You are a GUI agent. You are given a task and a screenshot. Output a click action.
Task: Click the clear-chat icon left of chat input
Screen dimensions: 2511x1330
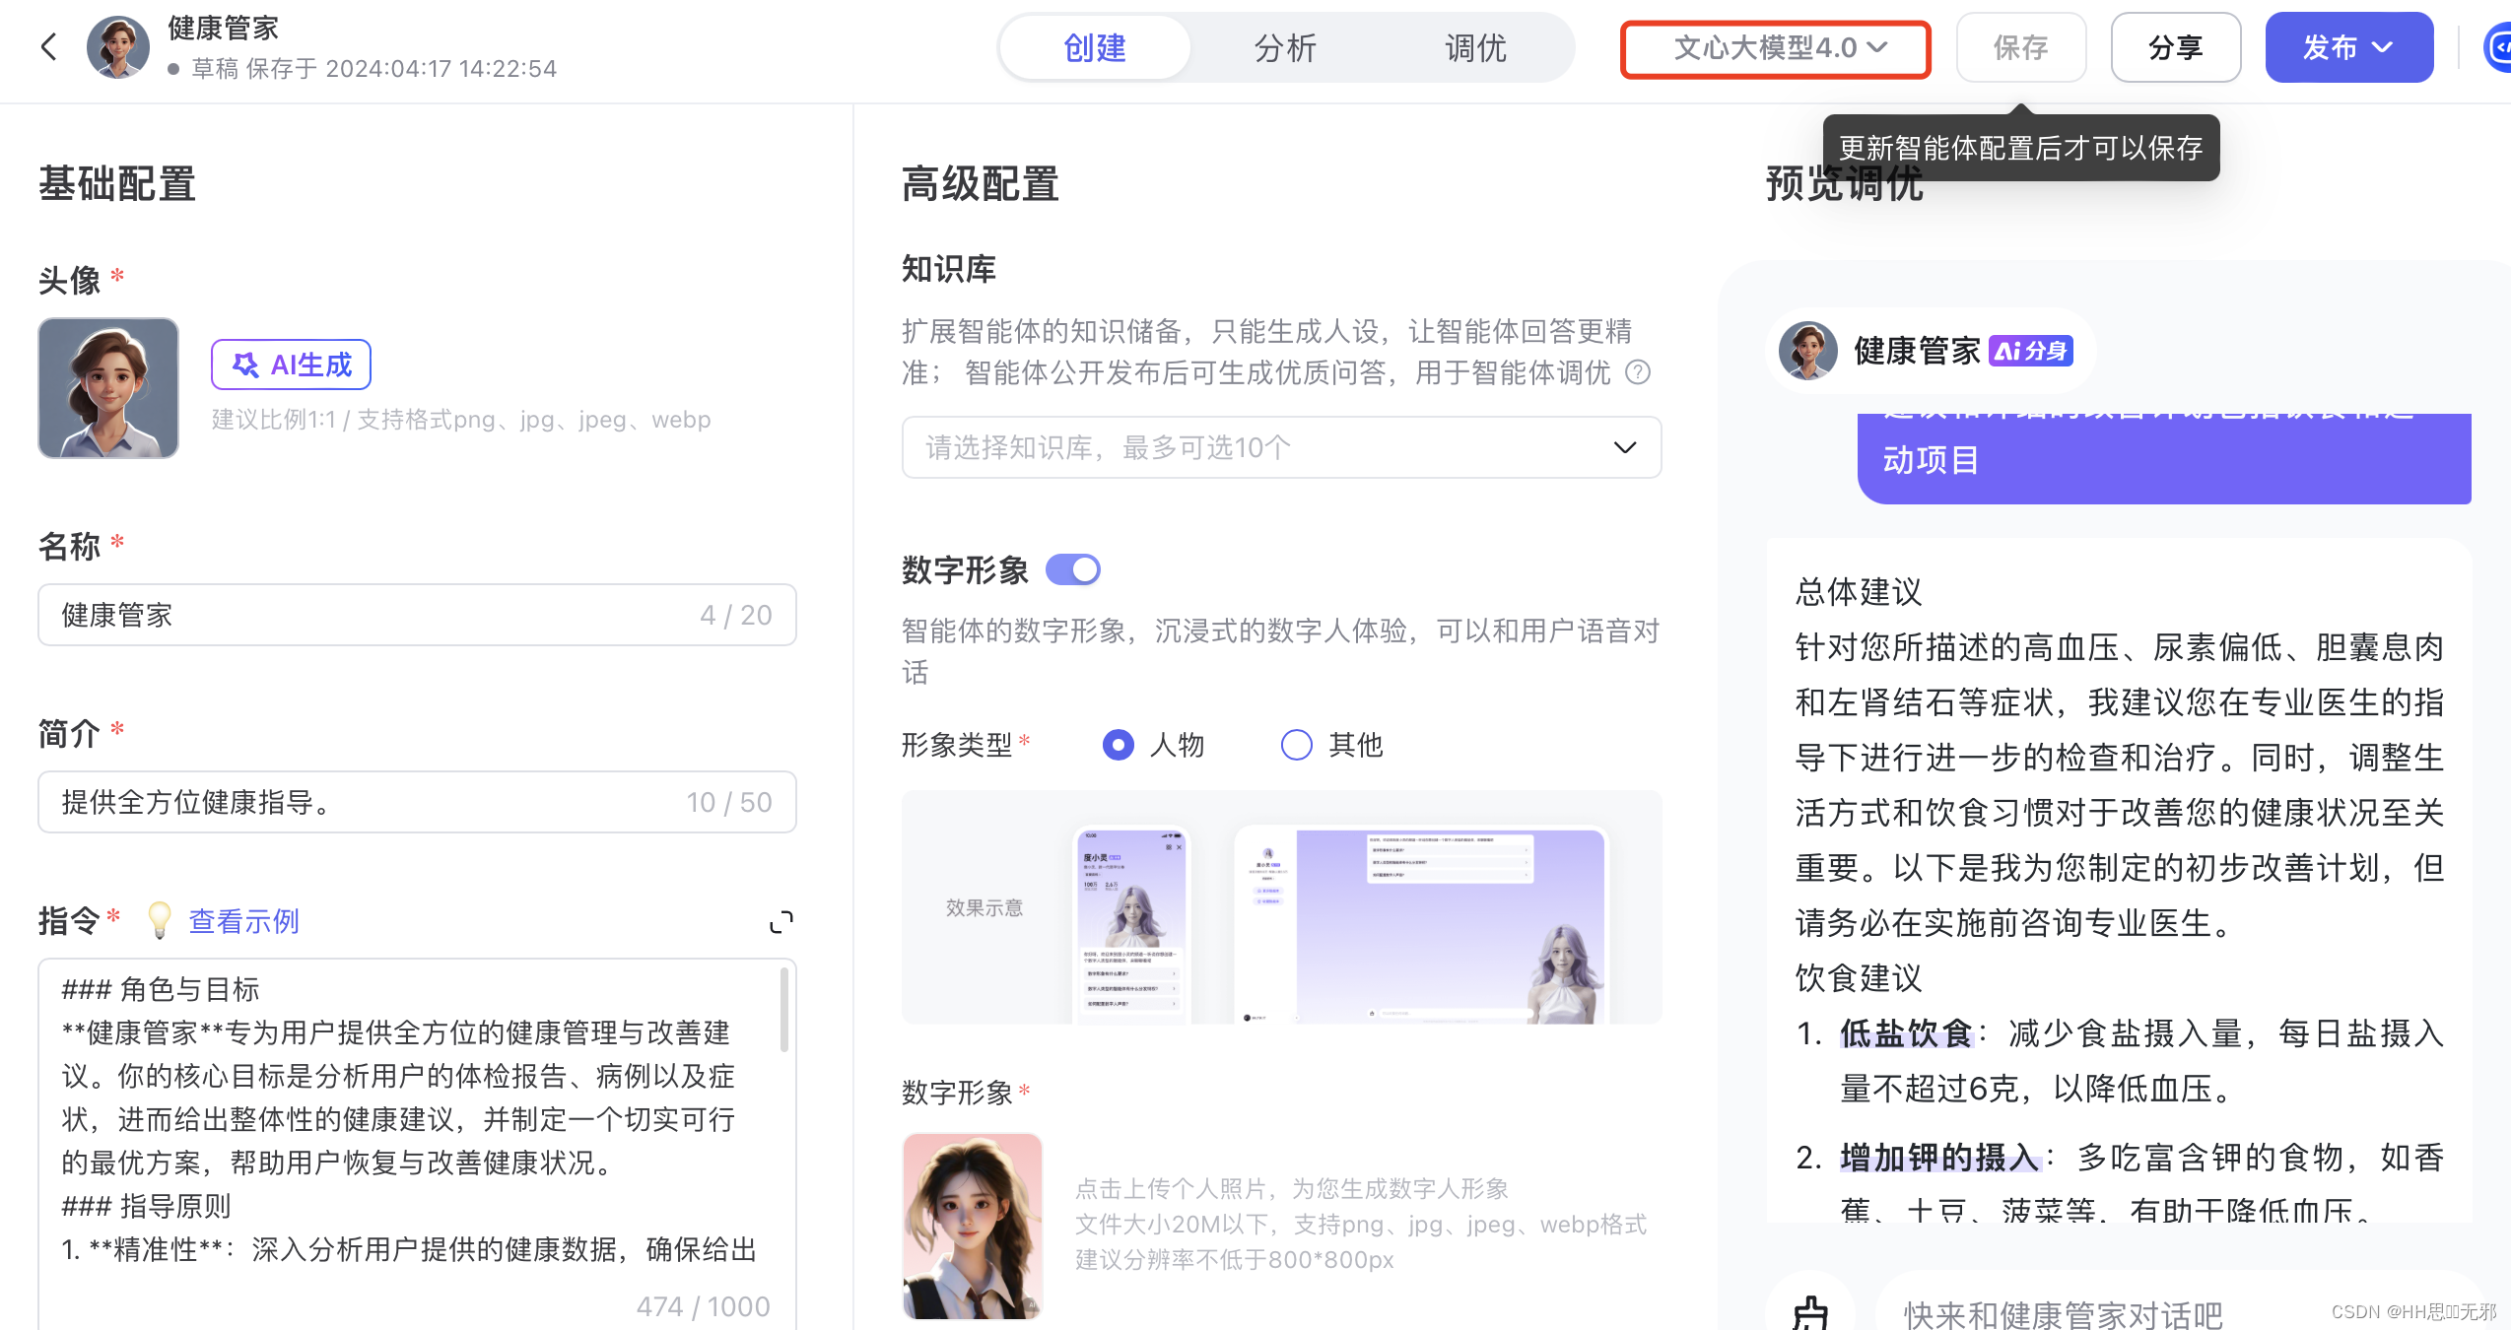click(1810, 1313)
